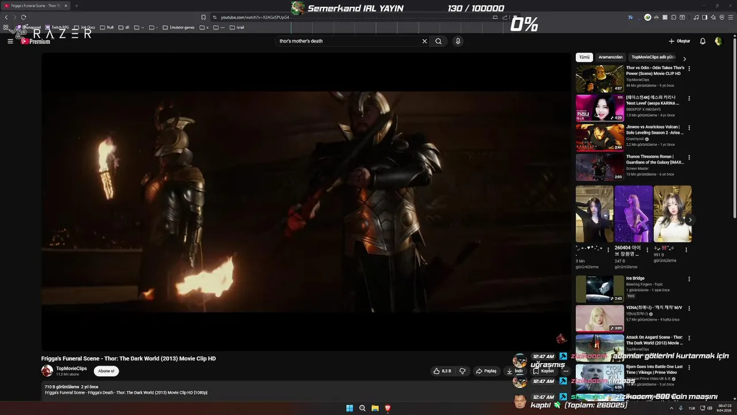This screenshot has height=415, width=737.
Task: Open Thor vs Odin video title link
Action: pyautogui.click(x=655, y=71)
